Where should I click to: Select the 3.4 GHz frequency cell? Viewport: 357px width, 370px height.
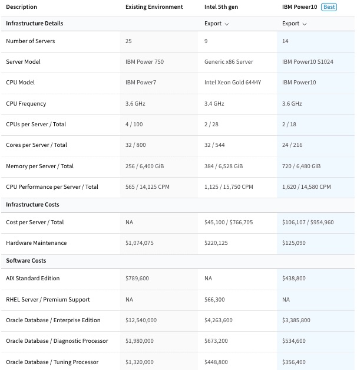point(214,104)
